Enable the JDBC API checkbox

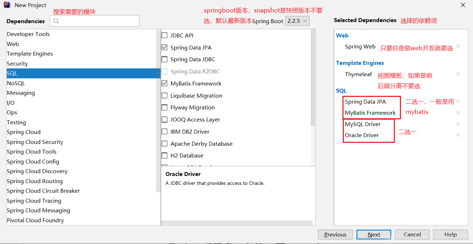[x=164, y=35]
